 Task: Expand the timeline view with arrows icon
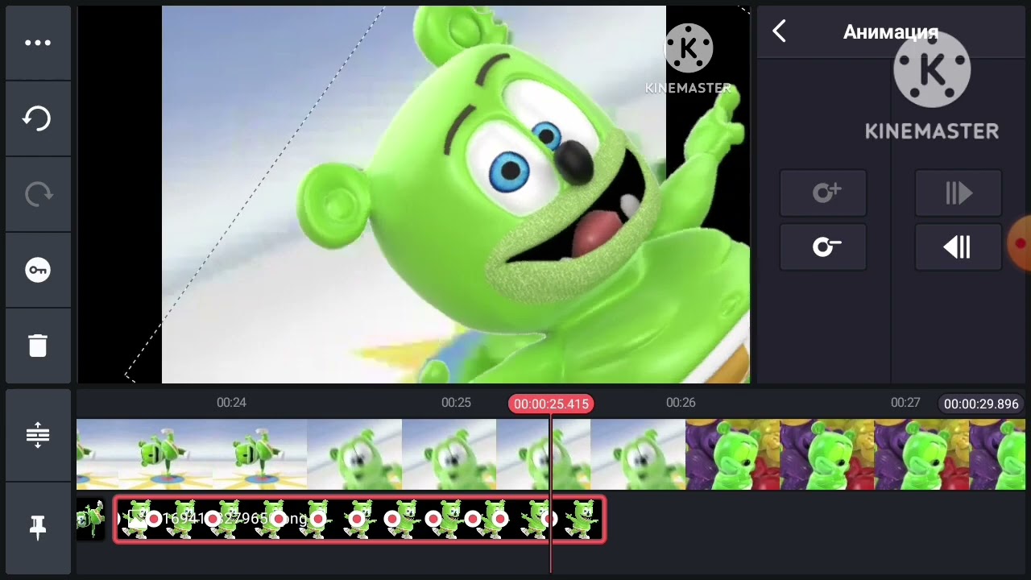[x=38, y=435]
